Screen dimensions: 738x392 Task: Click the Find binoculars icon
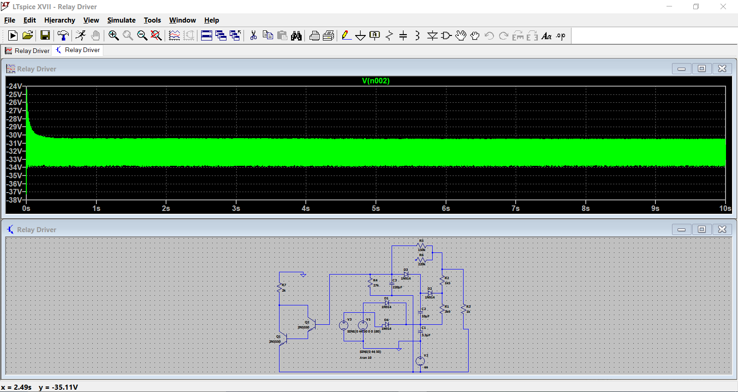[x=296, y=35]
